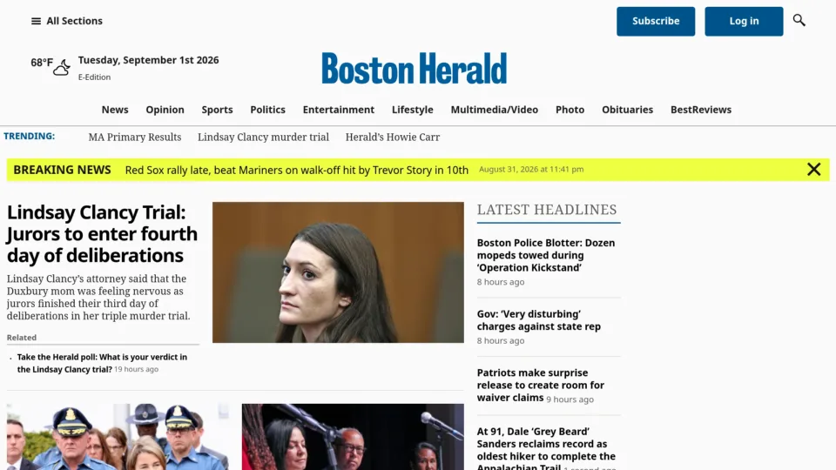Open trending Herald's Howie Carr

(393, 138)
